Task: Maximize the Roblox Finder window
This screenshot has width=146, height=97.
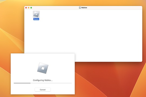Action: pos(31,8)
